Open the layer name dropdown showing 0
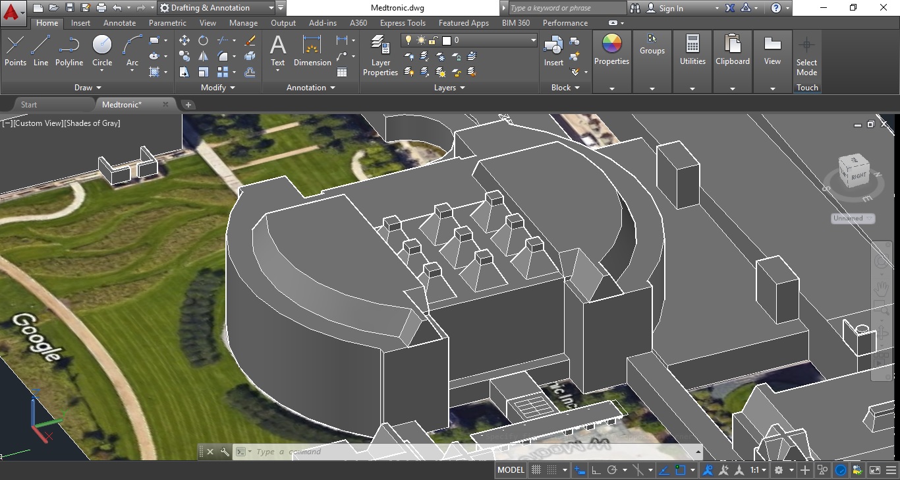Image resolution: width=900 pixels, height=480 pixels. pyautogui.click(x=469, y=40)
